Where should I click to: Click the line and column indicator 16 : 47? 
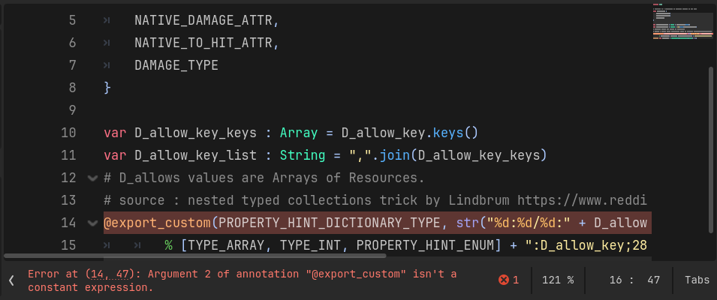[636, 280]
